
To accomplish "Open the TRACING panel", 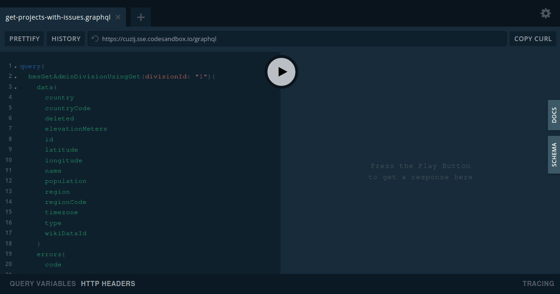I will [x=539, y=284].
